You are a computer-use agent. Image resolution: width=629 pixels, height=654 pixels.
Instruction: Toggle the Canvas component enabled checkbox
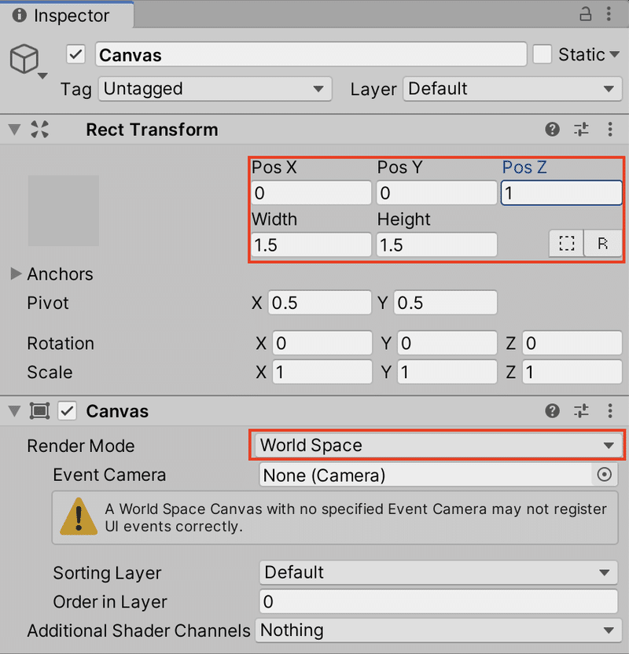tap(67, 411)
